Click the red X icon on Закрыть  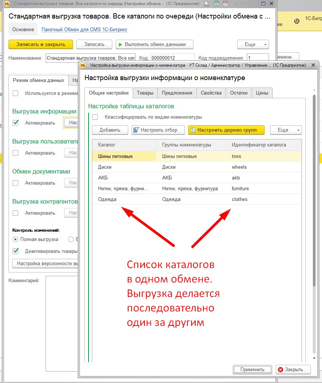point(280,369)
